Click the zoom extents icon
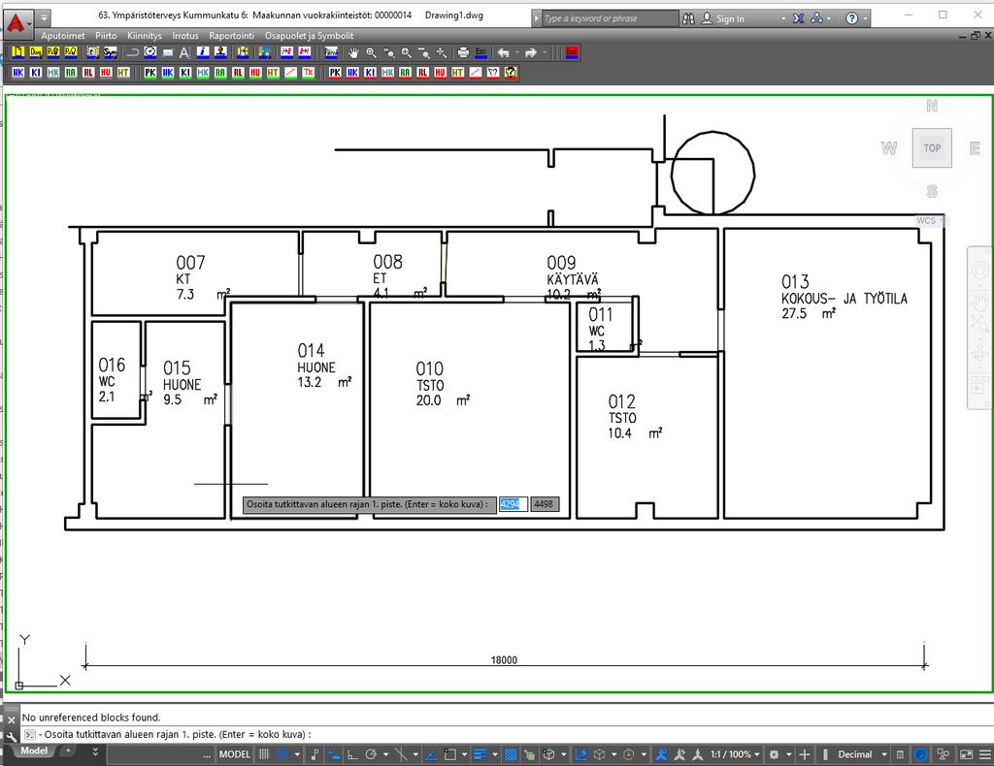The image size is (994, 766). (x=442, y=52)
